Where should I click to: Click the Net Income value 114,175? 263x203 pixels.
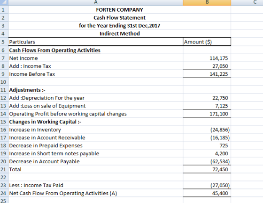click(x=207, y=58)
